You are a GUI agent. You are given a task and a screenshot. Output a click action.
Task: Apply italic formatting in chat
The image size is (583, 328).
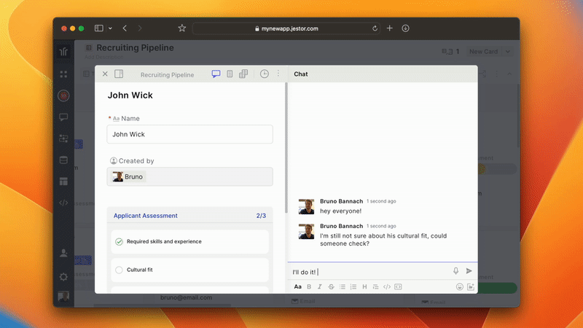tap(320, 286)
